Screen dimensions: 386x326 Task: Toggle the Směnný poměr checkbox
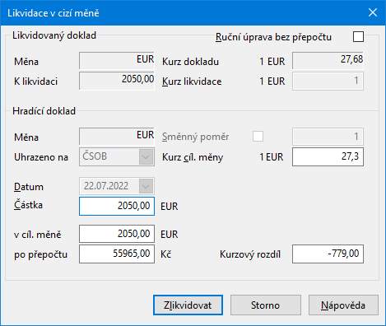[258, 136]
